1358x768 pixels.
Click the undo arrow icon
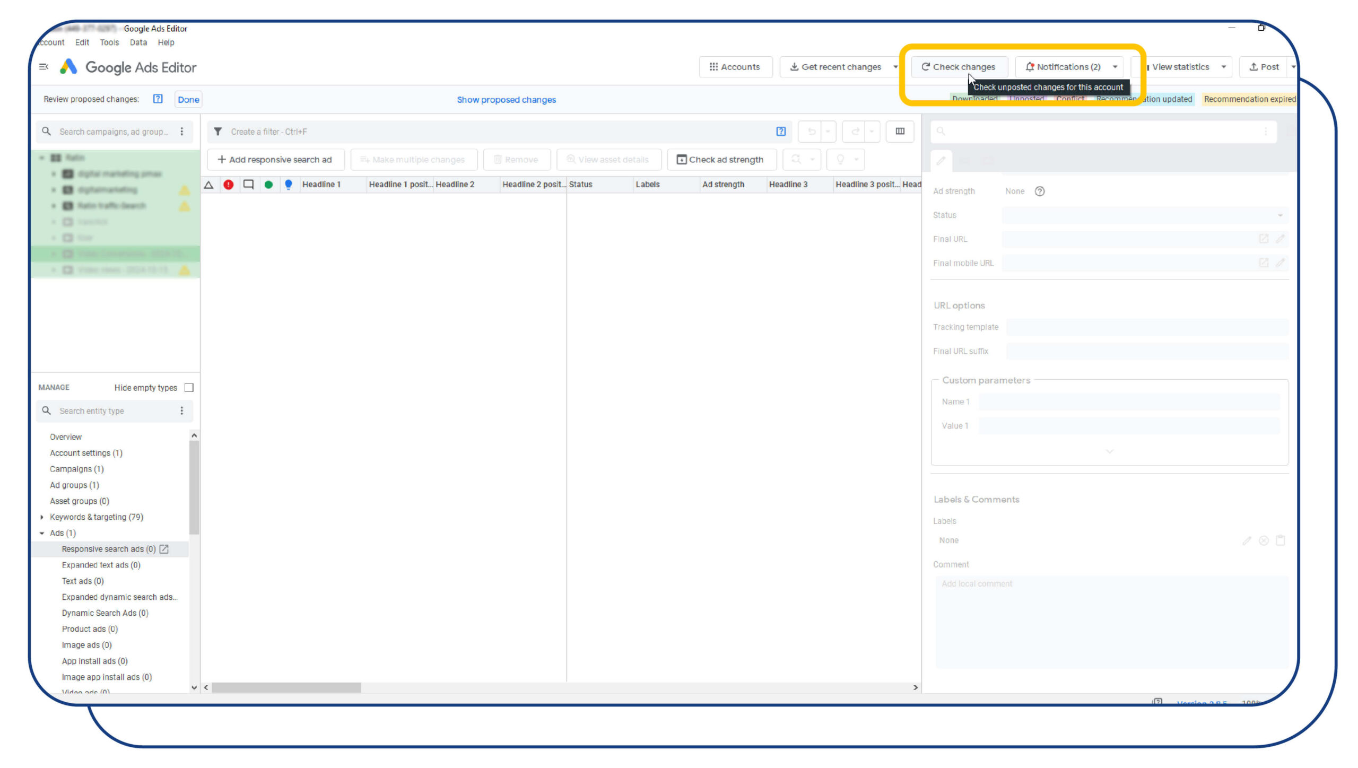(811, 132)
